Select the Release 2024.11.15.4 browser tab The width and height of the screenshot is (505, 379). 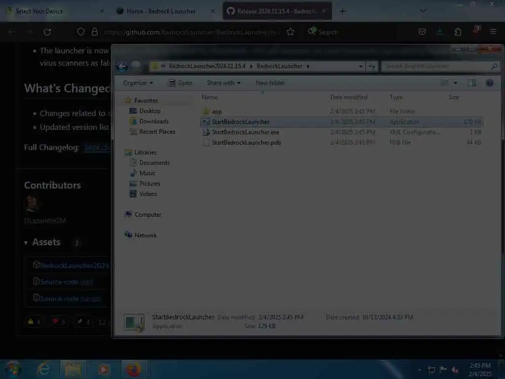(x=277, y=11)
